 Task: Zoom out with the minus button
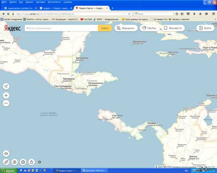point(6,103)
